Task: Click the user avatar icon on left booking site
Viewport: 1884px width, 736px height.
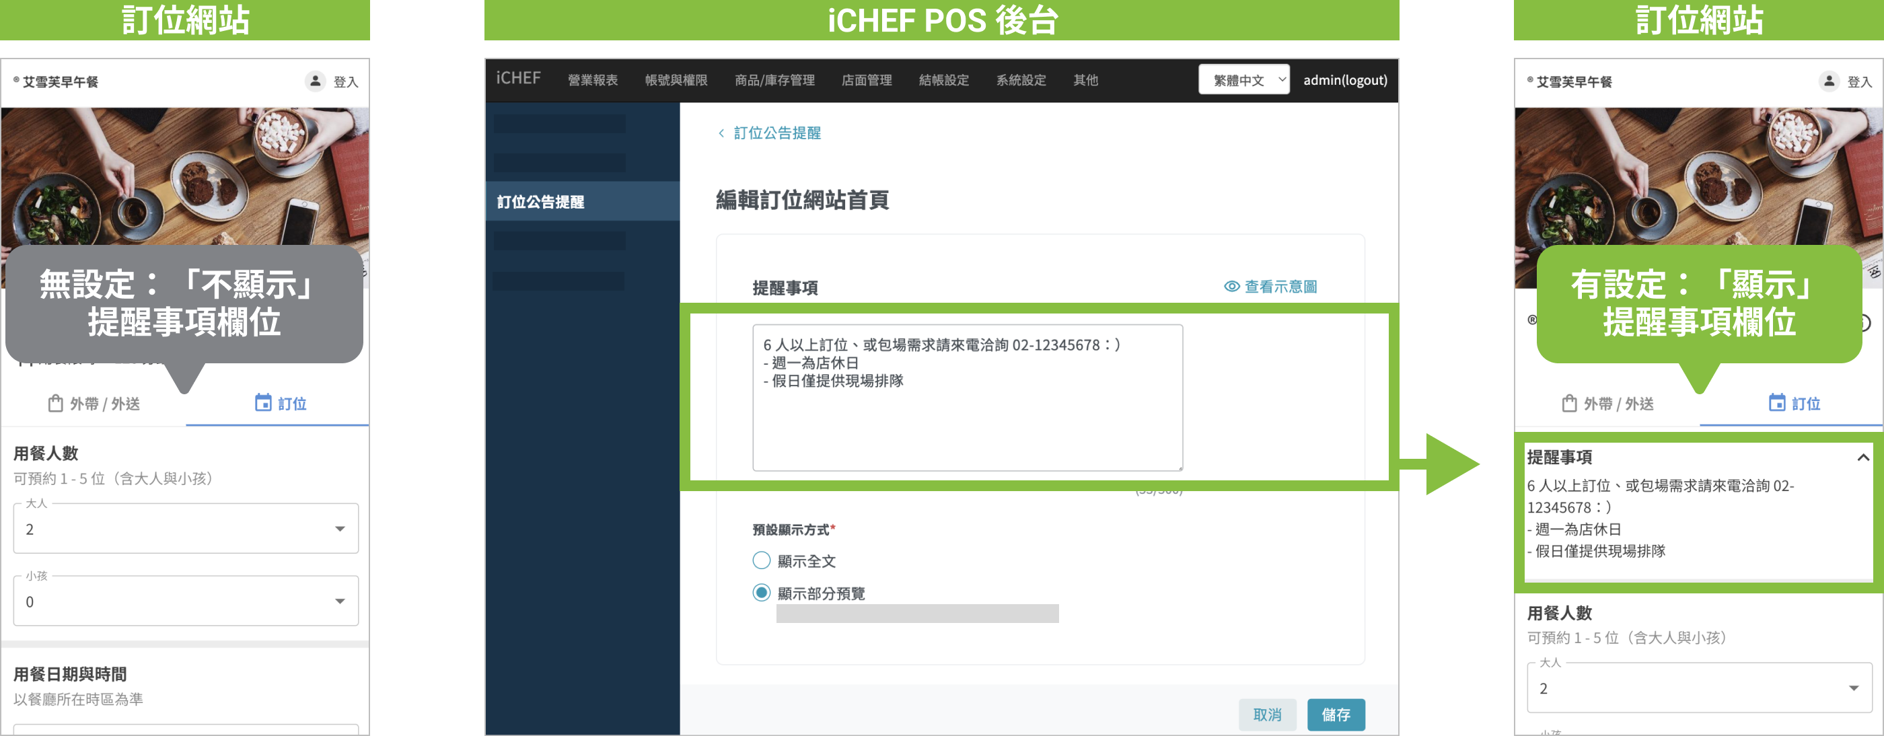Action: (315, 81)
